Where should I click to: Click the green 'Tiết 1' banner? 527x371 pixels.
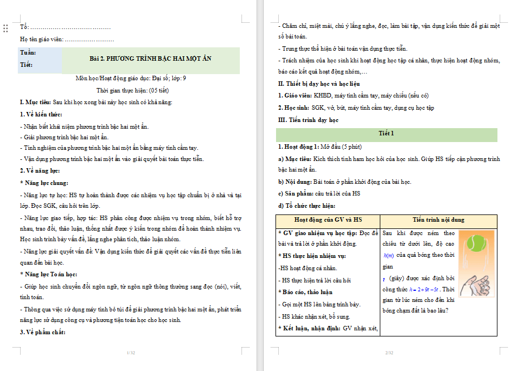386,134
